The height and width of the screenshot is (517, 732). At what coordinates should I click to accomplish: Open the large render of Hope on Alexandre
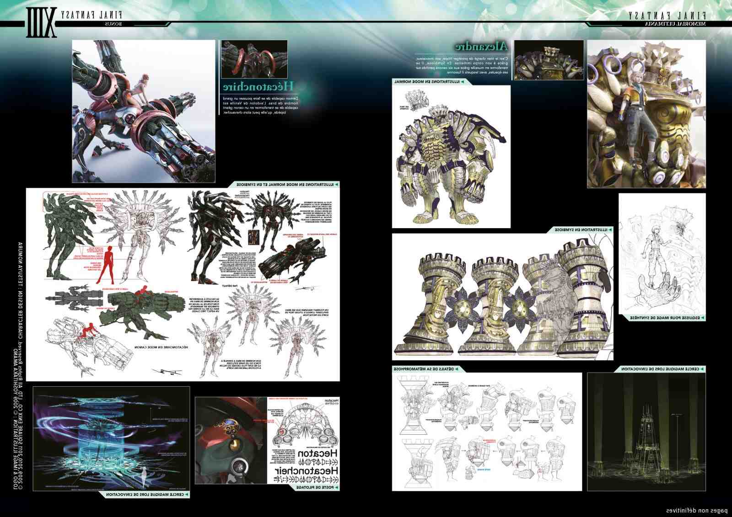click(x=646, y=114)
